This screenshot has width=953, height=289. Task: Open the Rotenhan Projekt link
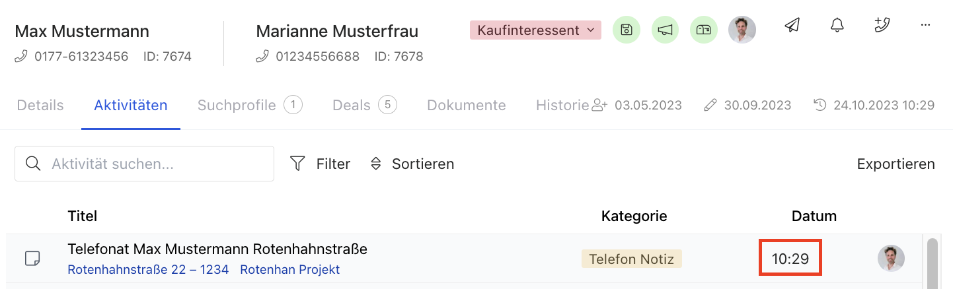point(289,270)
